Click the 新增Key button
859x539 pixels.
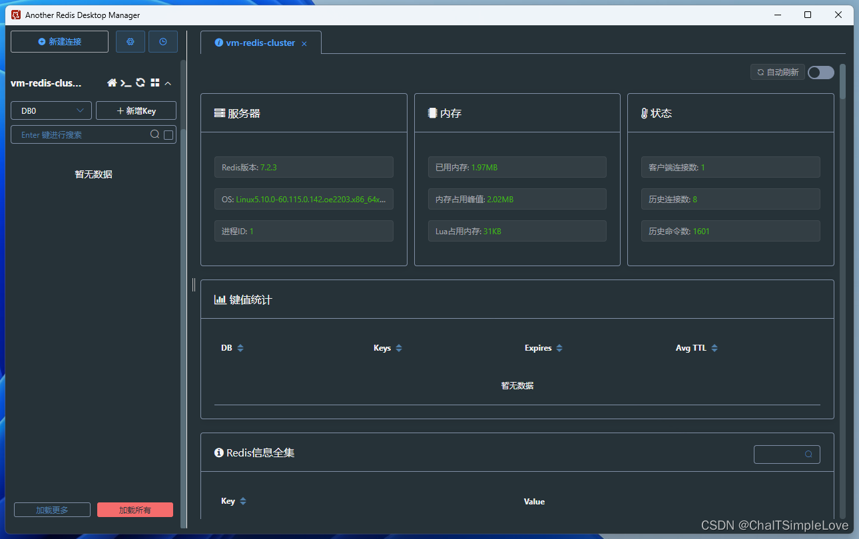pyautogui.click(x=136, y=110)
